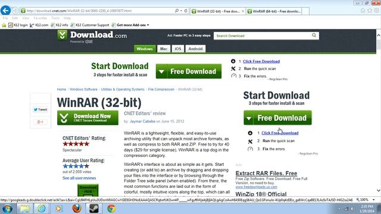Open the K12.com bookmark

[x=39, y=25]
